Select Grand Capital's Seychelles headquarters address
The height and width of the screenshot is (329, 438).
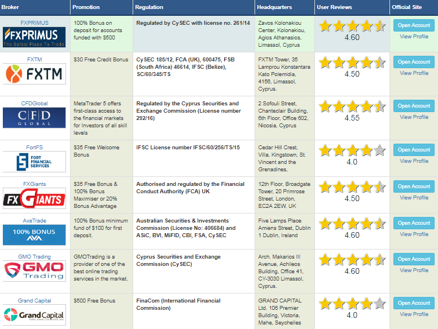(280, 312)
